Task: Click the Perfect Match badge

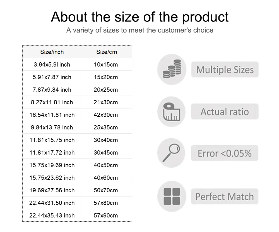Action: point(225,197)
